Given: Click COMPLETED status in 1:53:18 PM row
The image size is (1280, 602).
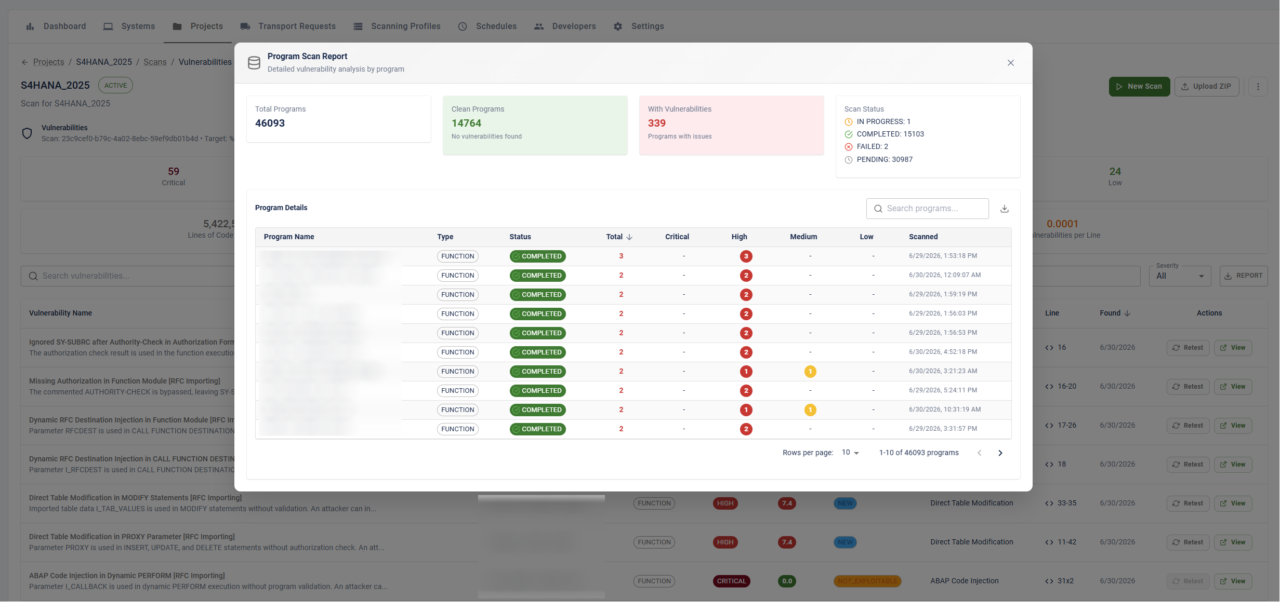Looking at the screenshot, I should coord(537,256).
